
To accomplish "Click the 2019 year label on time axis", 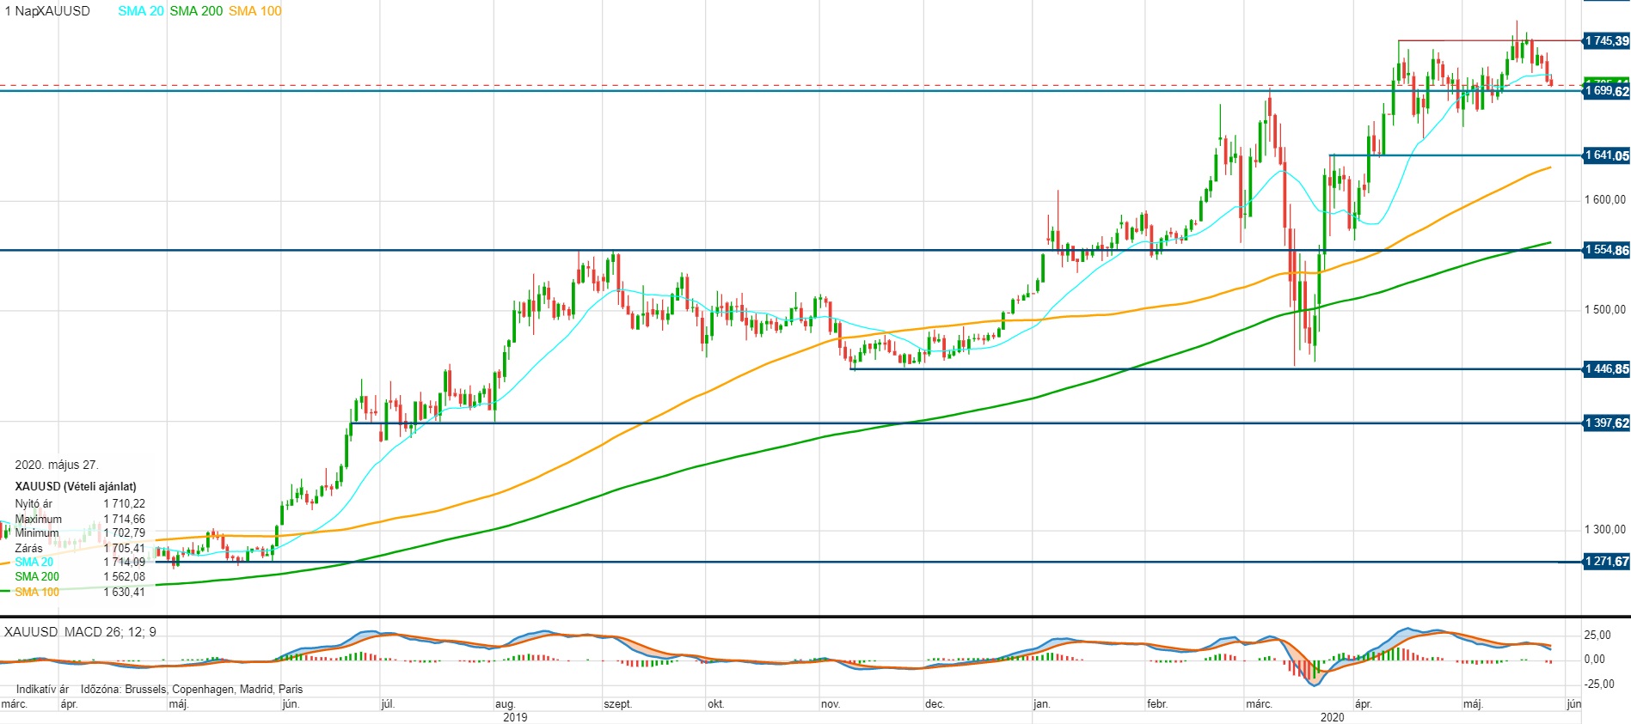I will tap(515, 717).
